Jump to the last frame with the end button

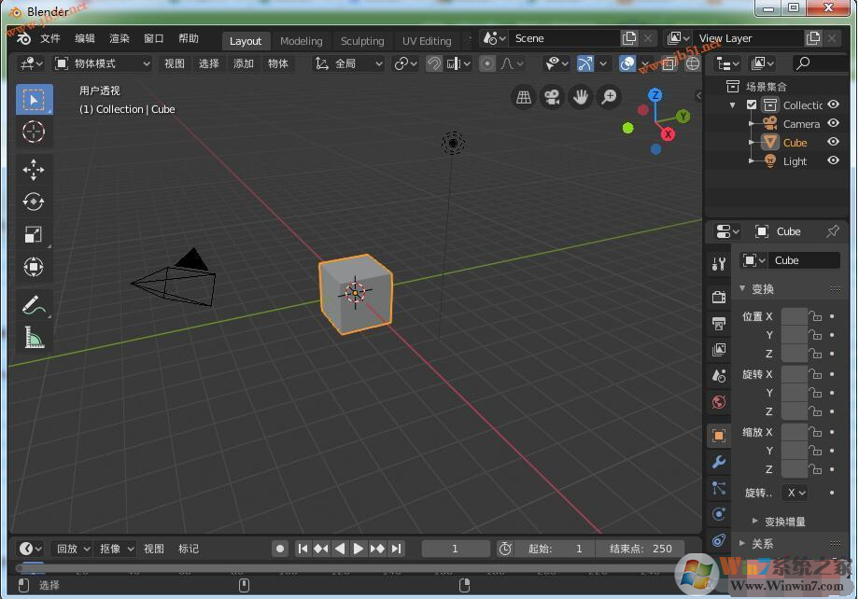coord(396,549)
